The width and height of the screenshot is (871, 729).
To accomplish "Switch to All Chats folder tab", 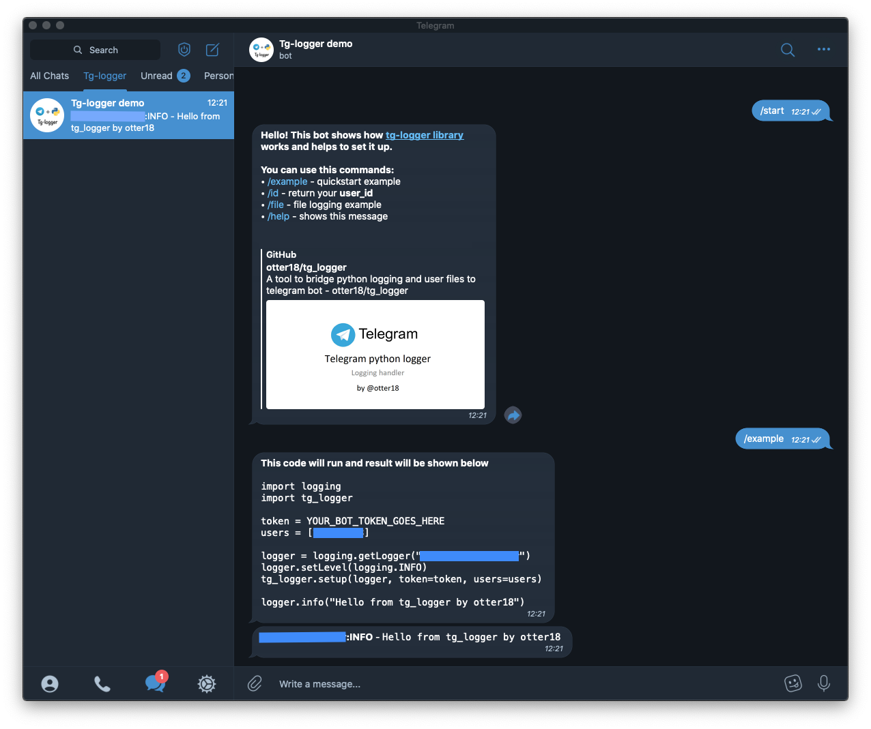I will (x=49, y=76).
